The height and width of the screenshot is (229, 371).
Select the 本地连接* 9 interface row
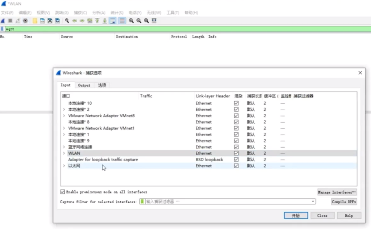tap(208, 141)
